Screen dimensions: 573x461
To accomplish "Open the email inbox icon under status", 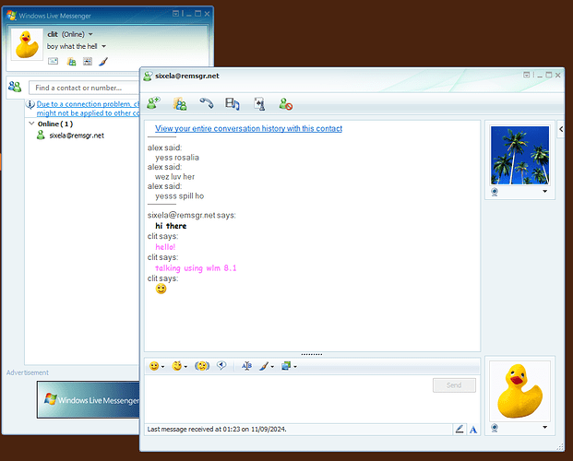I will pos(54,61).
